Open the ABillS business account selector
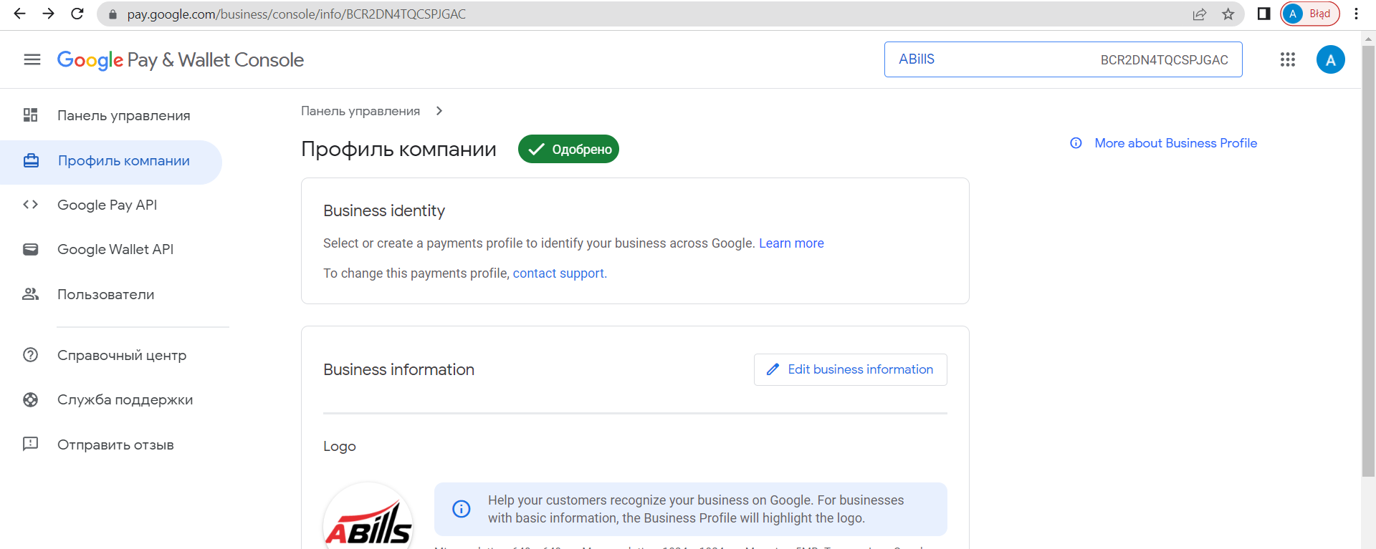 click(1063, 59)
